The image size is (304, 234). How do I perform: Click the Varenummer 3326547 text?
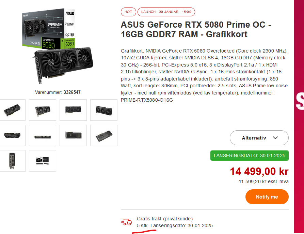pyautogui.click(x=58, y=92)
